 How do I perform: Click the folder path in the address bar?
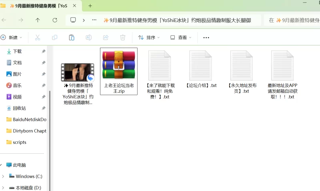[177, 20]
